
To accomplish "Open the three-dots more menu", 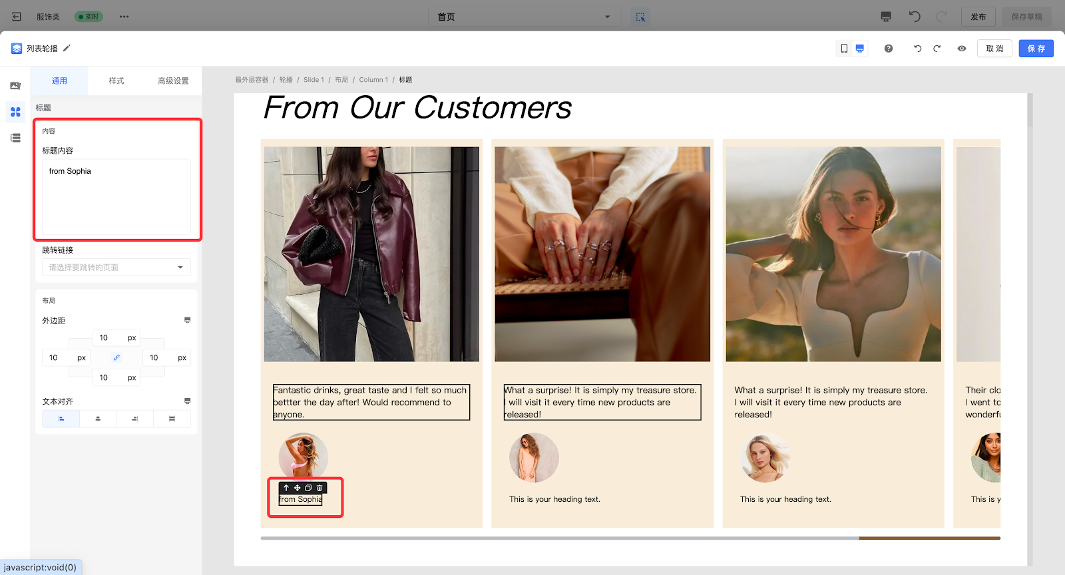I will click(124, 17).
